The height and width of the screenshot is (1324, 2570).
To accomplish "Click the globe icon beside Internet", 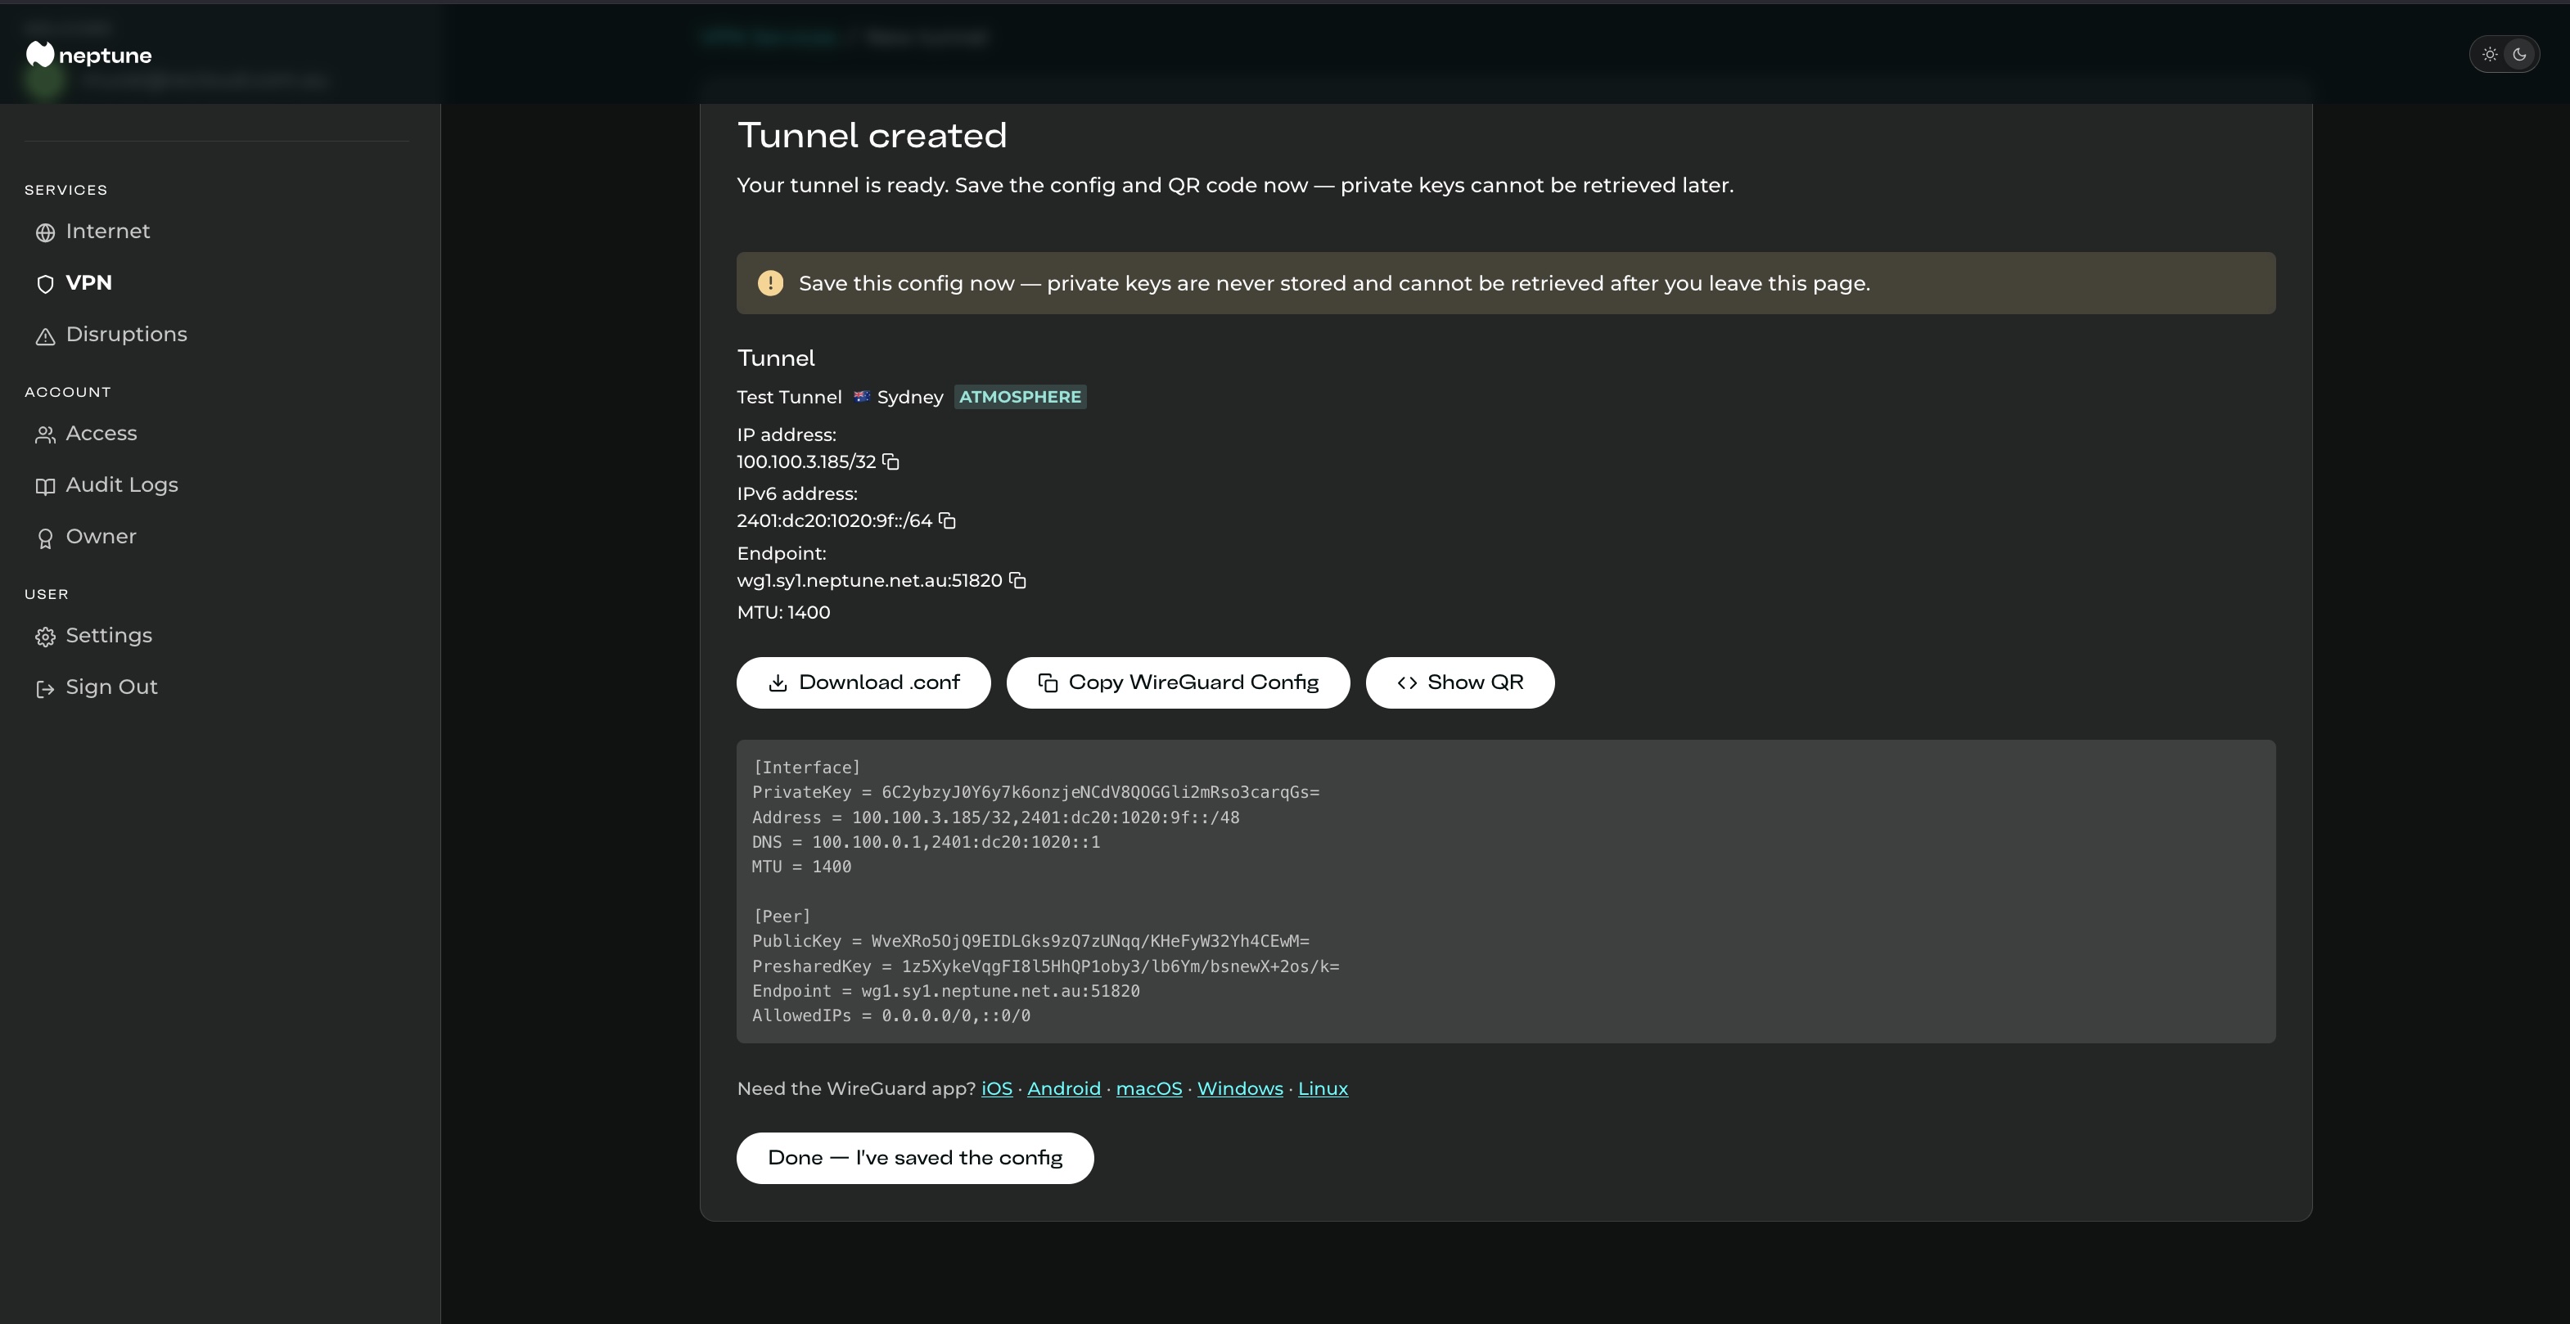I will pos(45,233).
